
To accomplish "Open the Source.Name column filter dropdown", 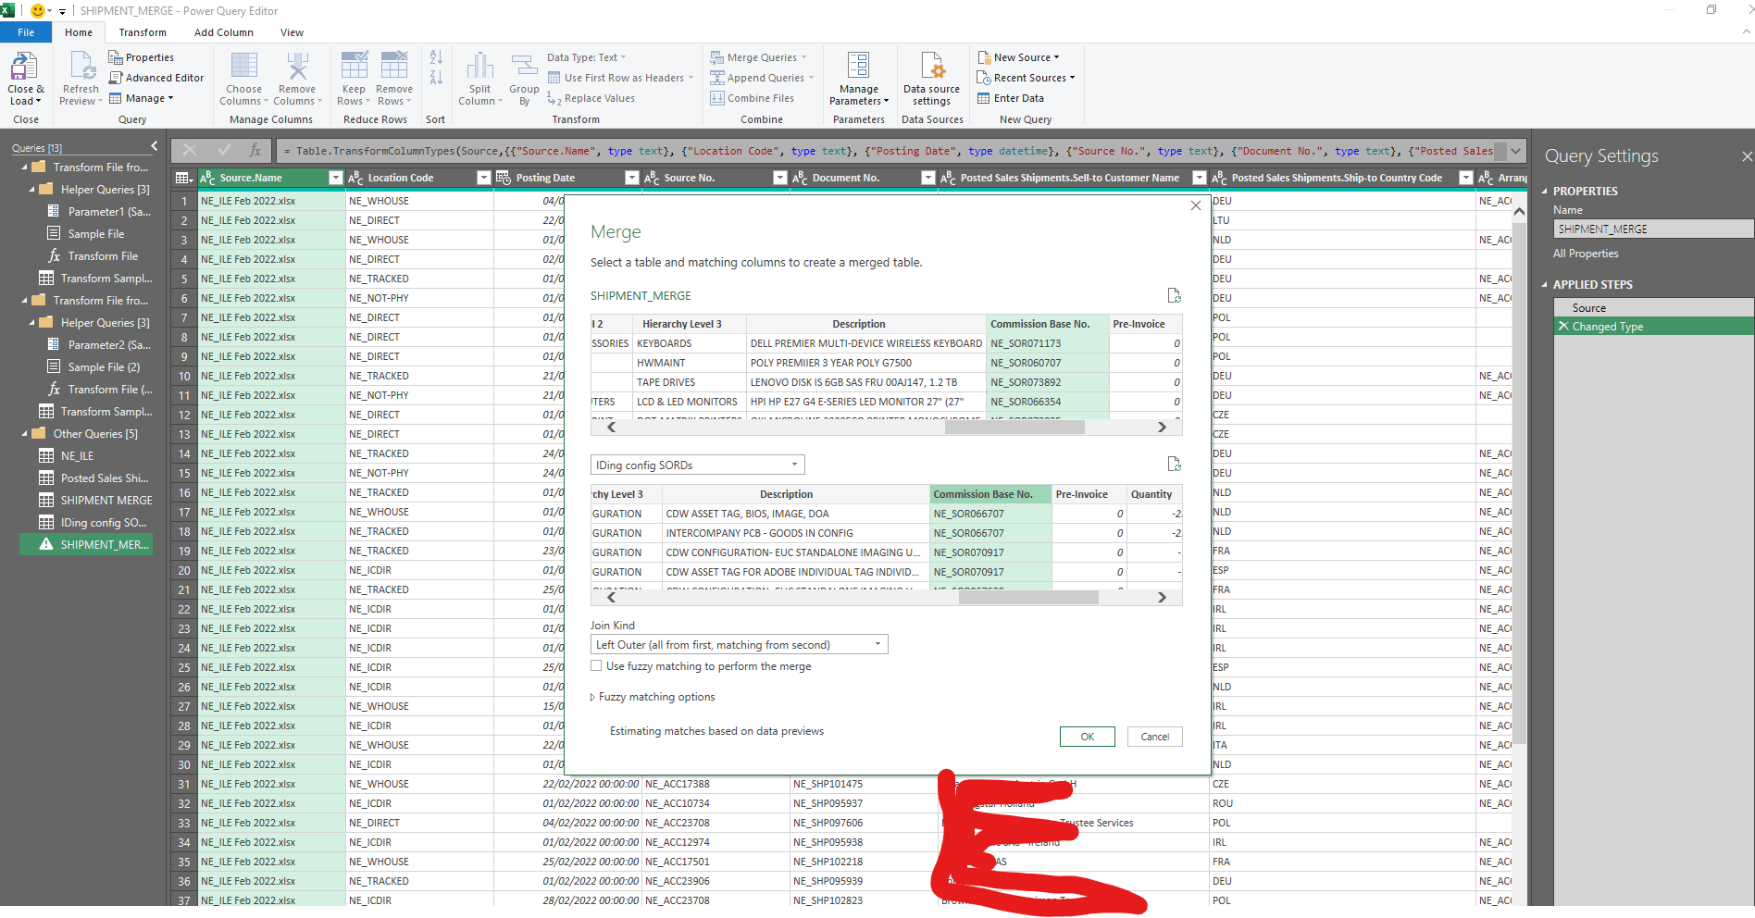I will (x=336, y=178).
